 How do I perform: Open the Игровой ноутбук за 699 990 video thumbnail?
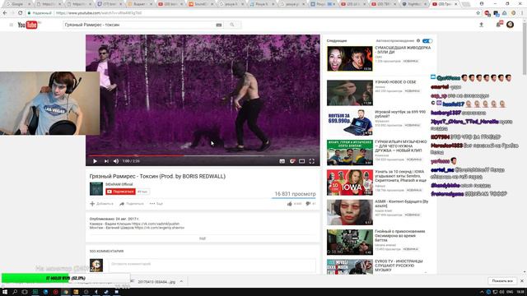click(349, 123)
